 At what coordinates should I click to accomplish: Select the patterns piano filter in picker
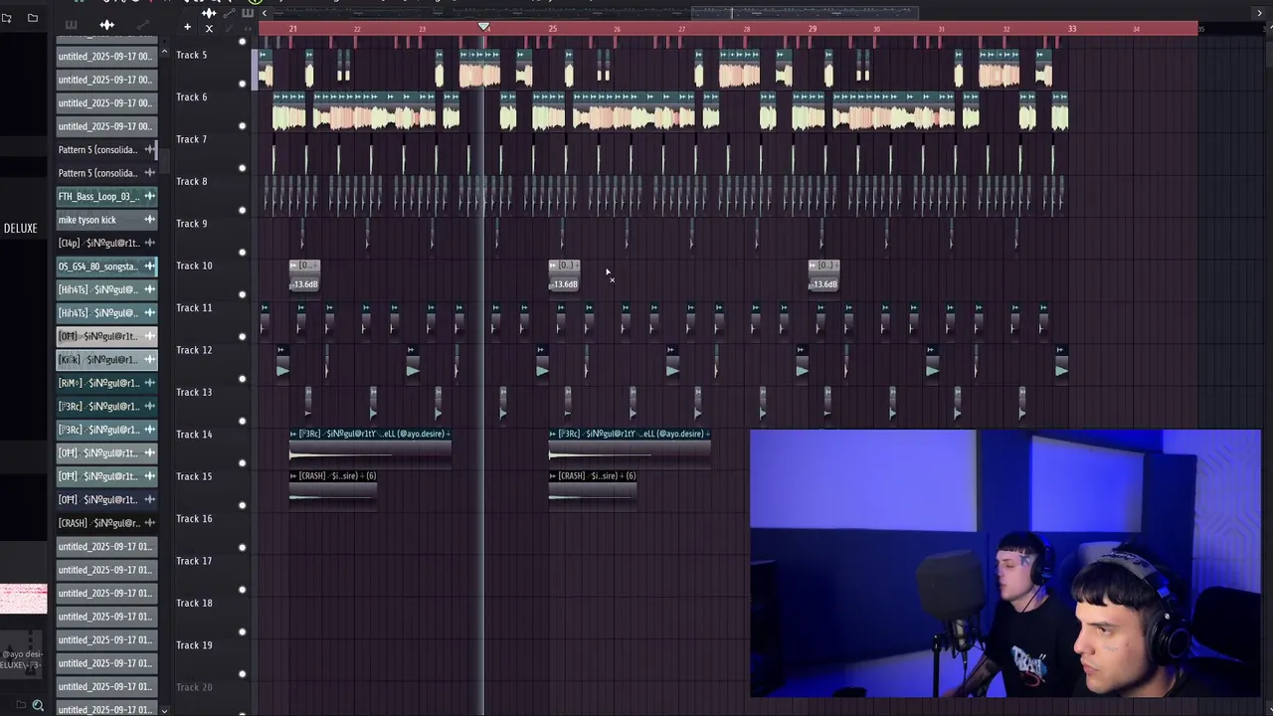[71, 25]
